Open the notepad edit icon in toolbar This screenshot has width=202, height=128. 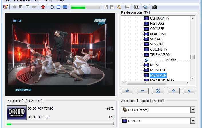5,7
